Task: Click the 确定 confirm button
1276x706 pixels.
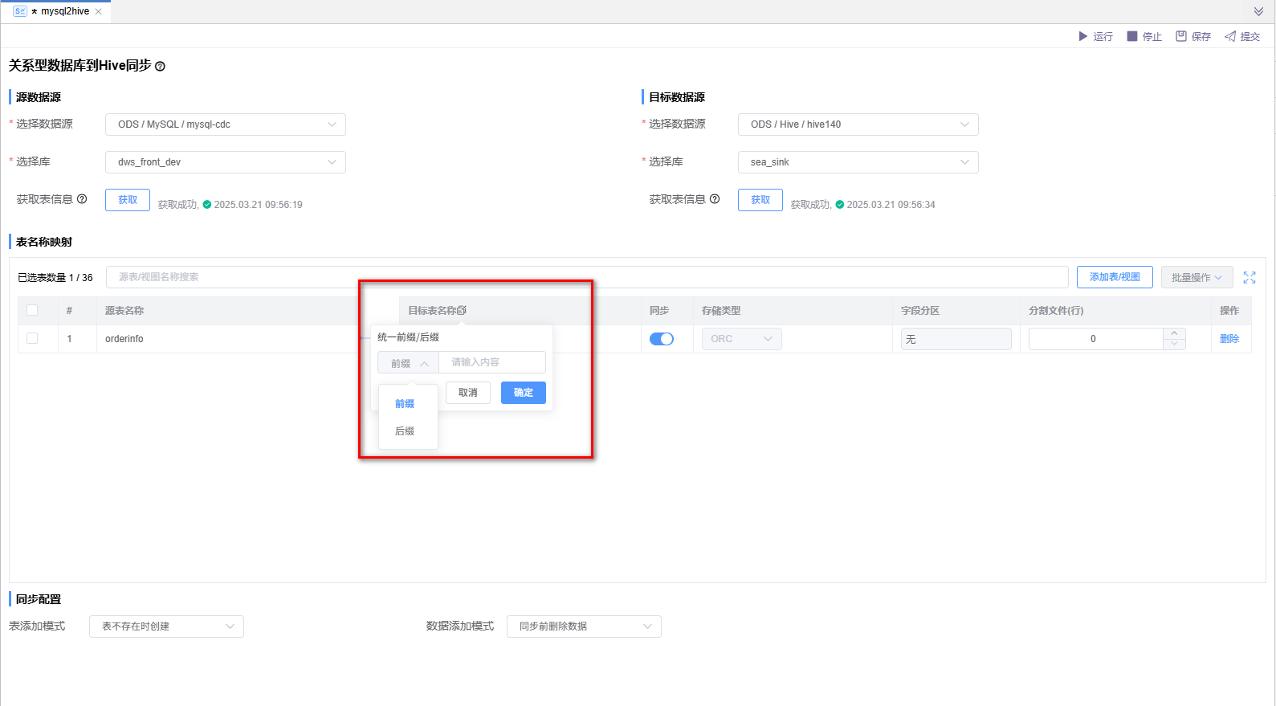Action: pos(524,393)
